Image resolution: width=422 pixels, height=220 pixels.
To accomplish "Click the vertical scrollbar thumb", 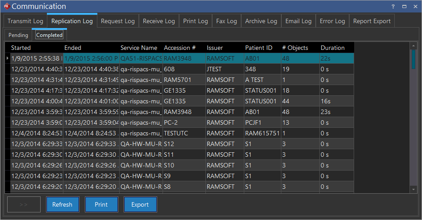I will [414, 59].
